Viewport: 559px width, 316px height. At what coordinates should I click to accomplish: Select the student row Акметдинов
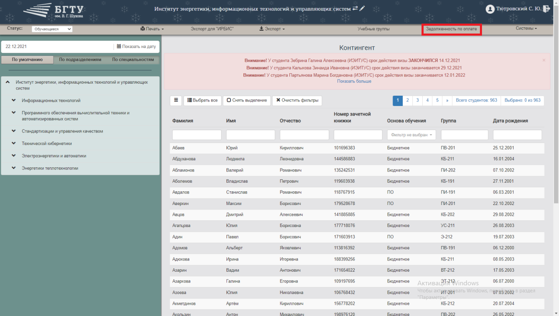(357, 304)
